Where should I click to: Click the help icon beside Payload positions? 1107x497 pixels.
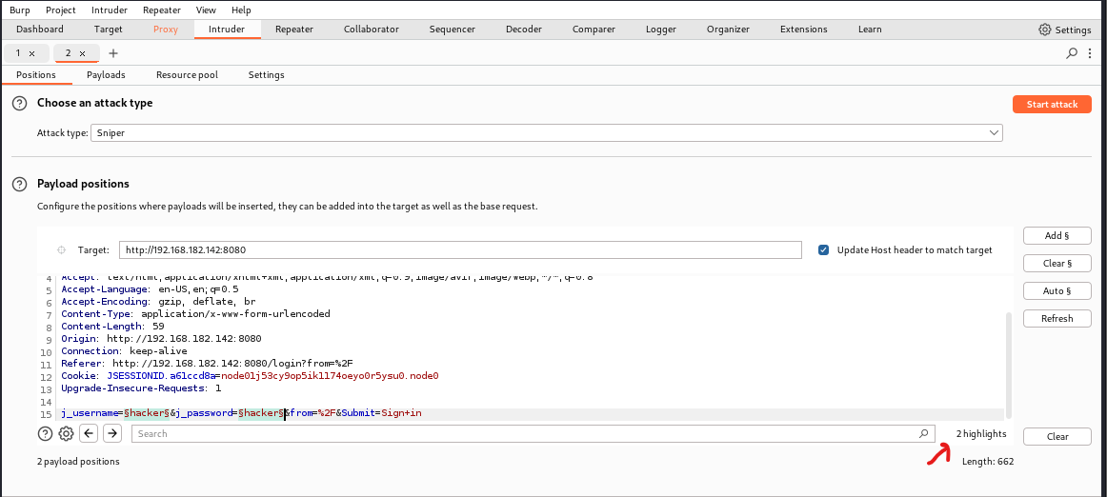(19, 184)
